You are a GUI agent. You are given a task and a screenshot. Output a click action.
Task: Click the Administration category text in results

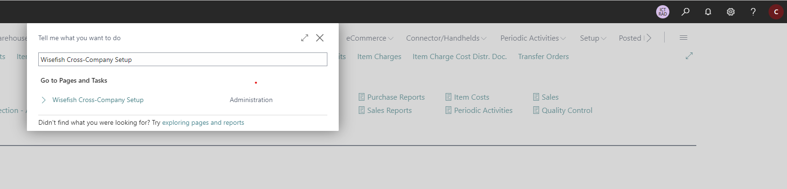(x=251, y=100)
